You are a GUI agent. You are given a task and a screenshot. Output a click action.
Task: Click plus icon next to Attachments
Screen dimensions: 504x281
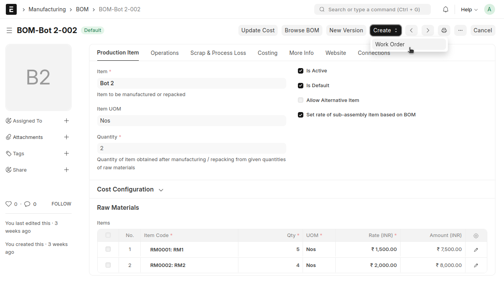pos(66,137)
